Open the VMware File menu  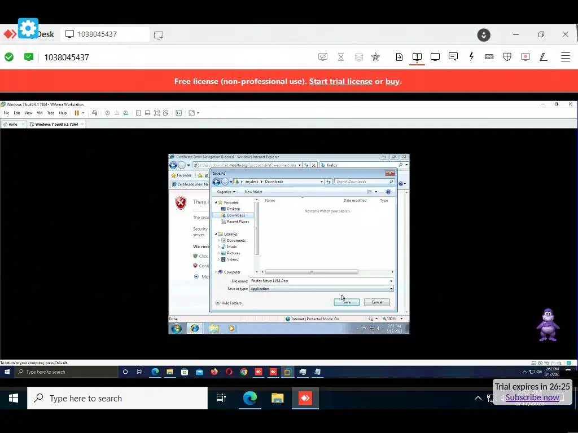tap(6, 113)
